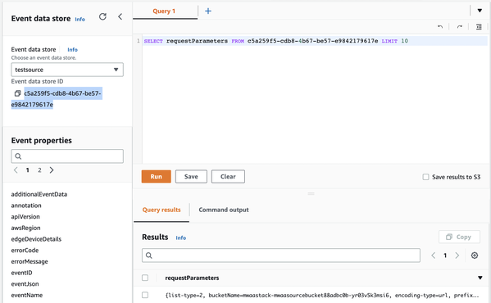Save the current query

pyautogui.click(x=191, y=176)
